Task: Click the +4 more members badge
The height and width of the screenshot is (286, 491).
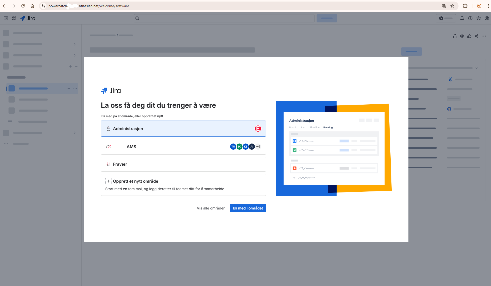Action: point(258,147)
